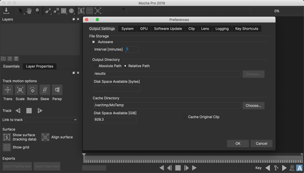Viewport: 304px width, 173px height.
Task: Open the System preferences tab
Action: point(127,29)
